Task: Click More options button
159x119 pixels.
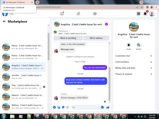Action: point(96,38)
